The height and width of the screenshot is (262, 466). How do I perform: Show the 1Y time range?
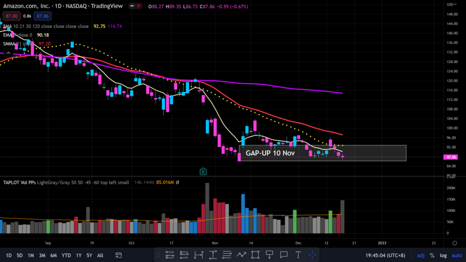79,255
